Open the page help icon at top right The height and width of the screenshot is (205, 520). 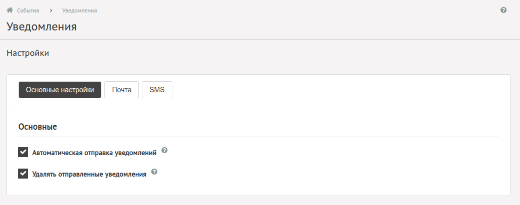pos(504,10)
